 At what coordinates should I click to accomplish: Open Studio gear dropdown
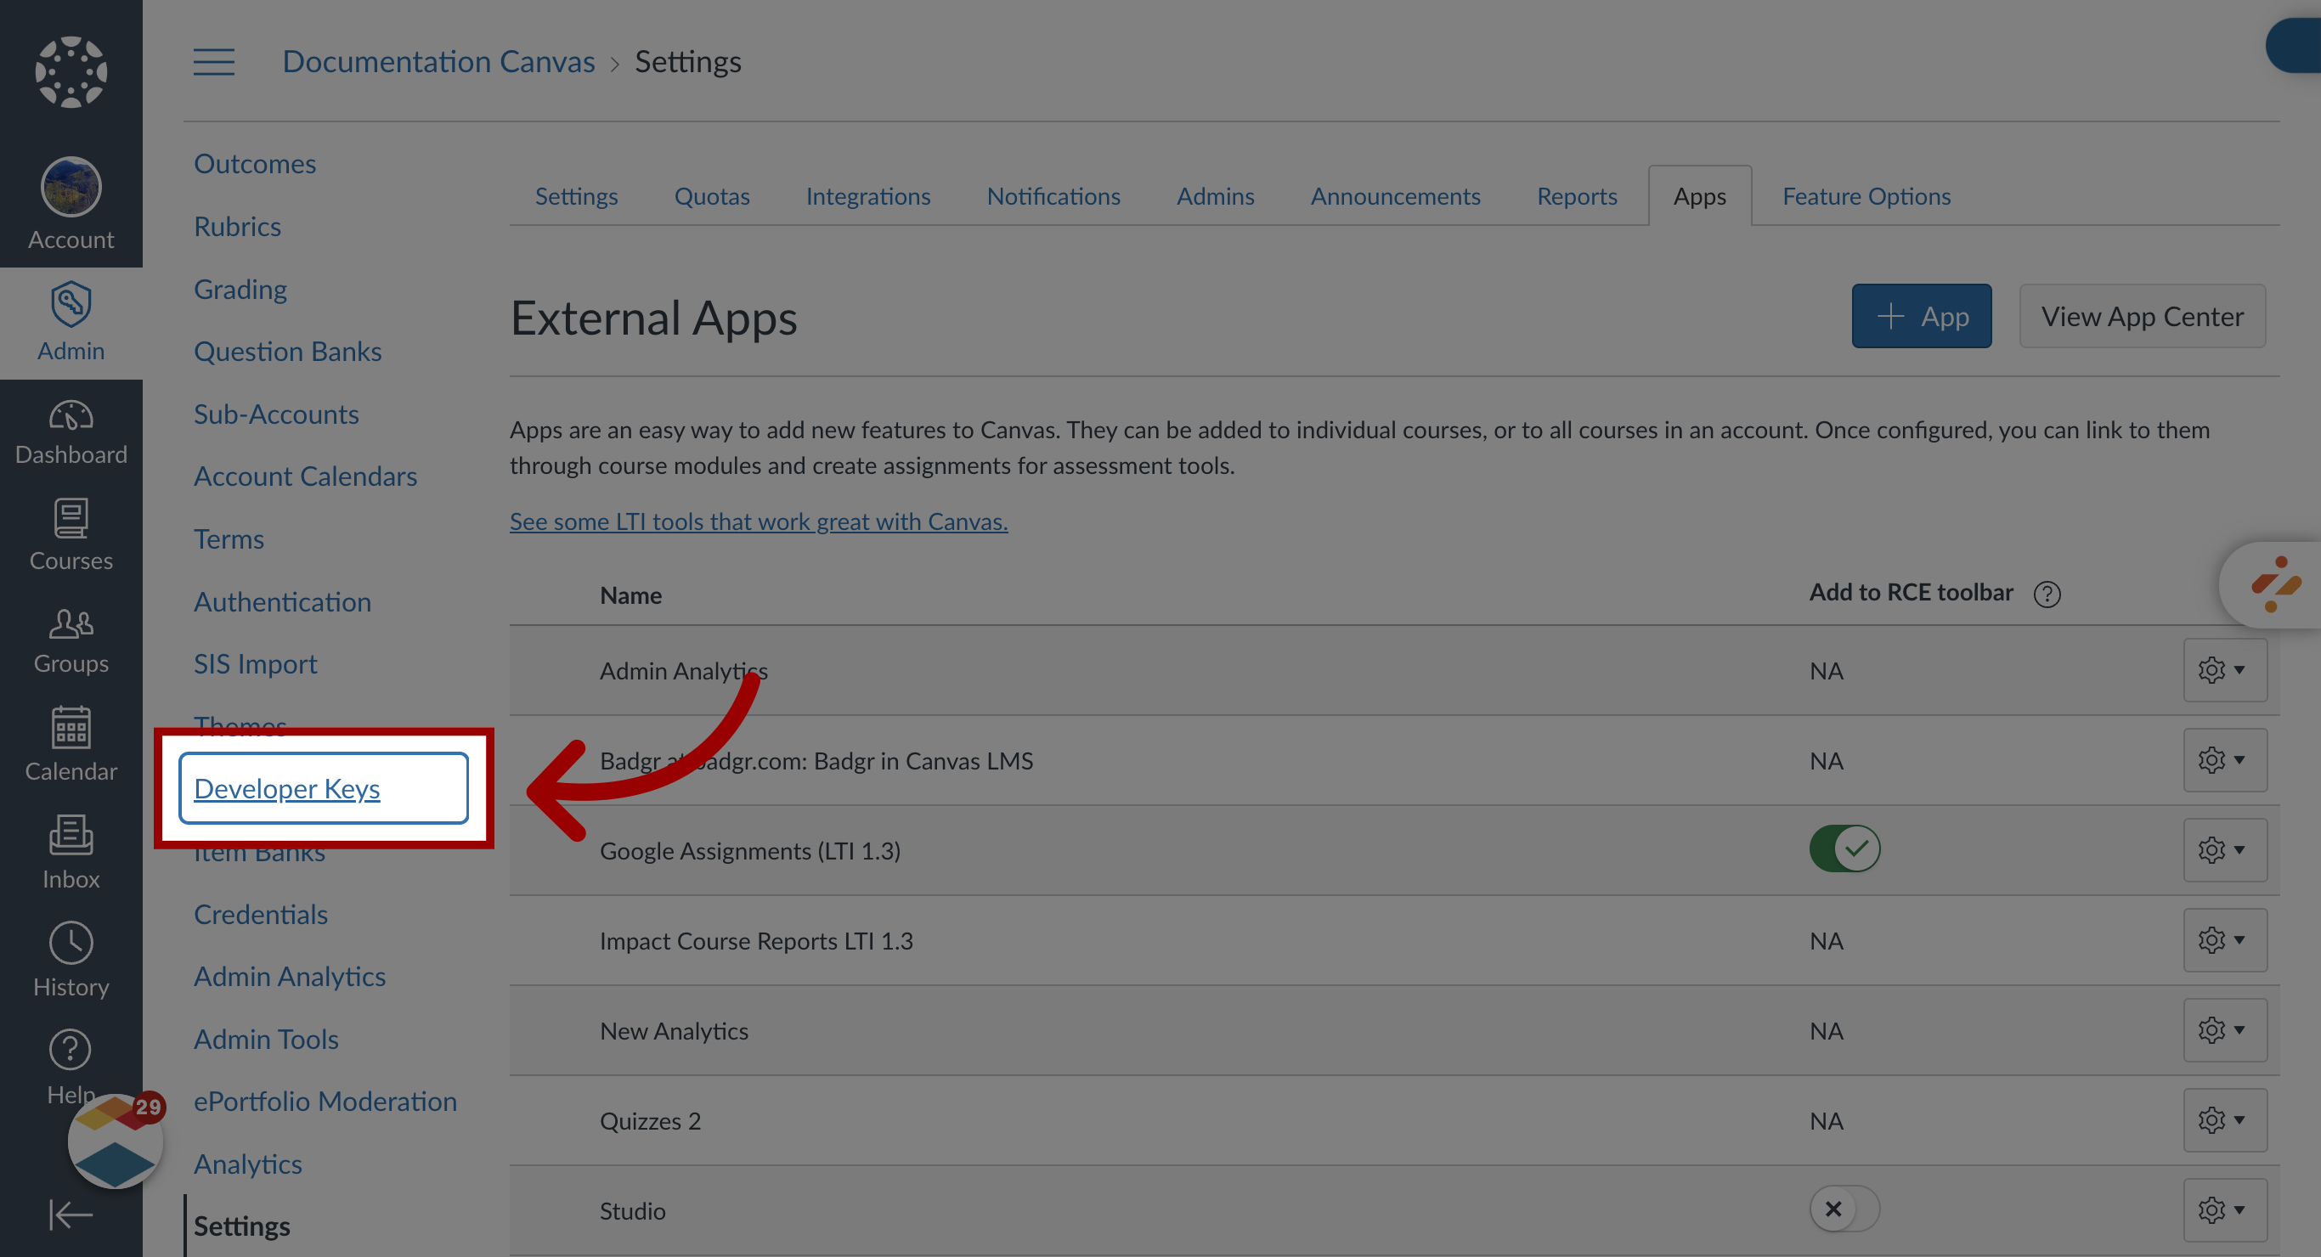2225,1209
